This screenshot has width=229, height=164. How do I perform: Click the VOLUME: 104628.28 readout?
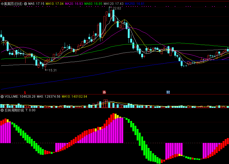(x=20, y=97)
